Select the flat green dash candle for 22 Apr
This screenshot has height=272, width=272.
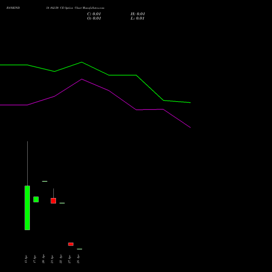click(62, 203)
